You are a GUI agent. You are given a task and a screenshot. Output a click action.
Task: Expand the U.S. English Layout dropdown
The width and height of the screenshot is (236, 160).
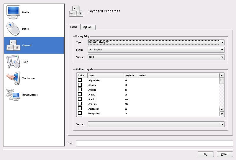[x=222, y=50]
